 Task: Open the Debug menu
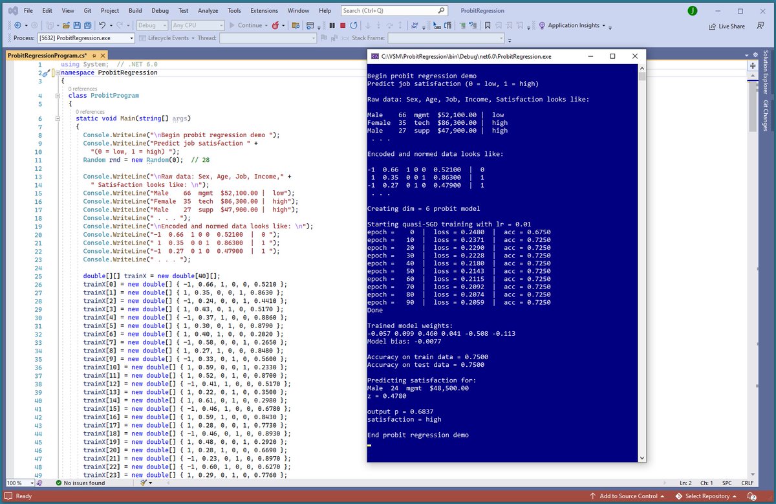click(160, 10)
